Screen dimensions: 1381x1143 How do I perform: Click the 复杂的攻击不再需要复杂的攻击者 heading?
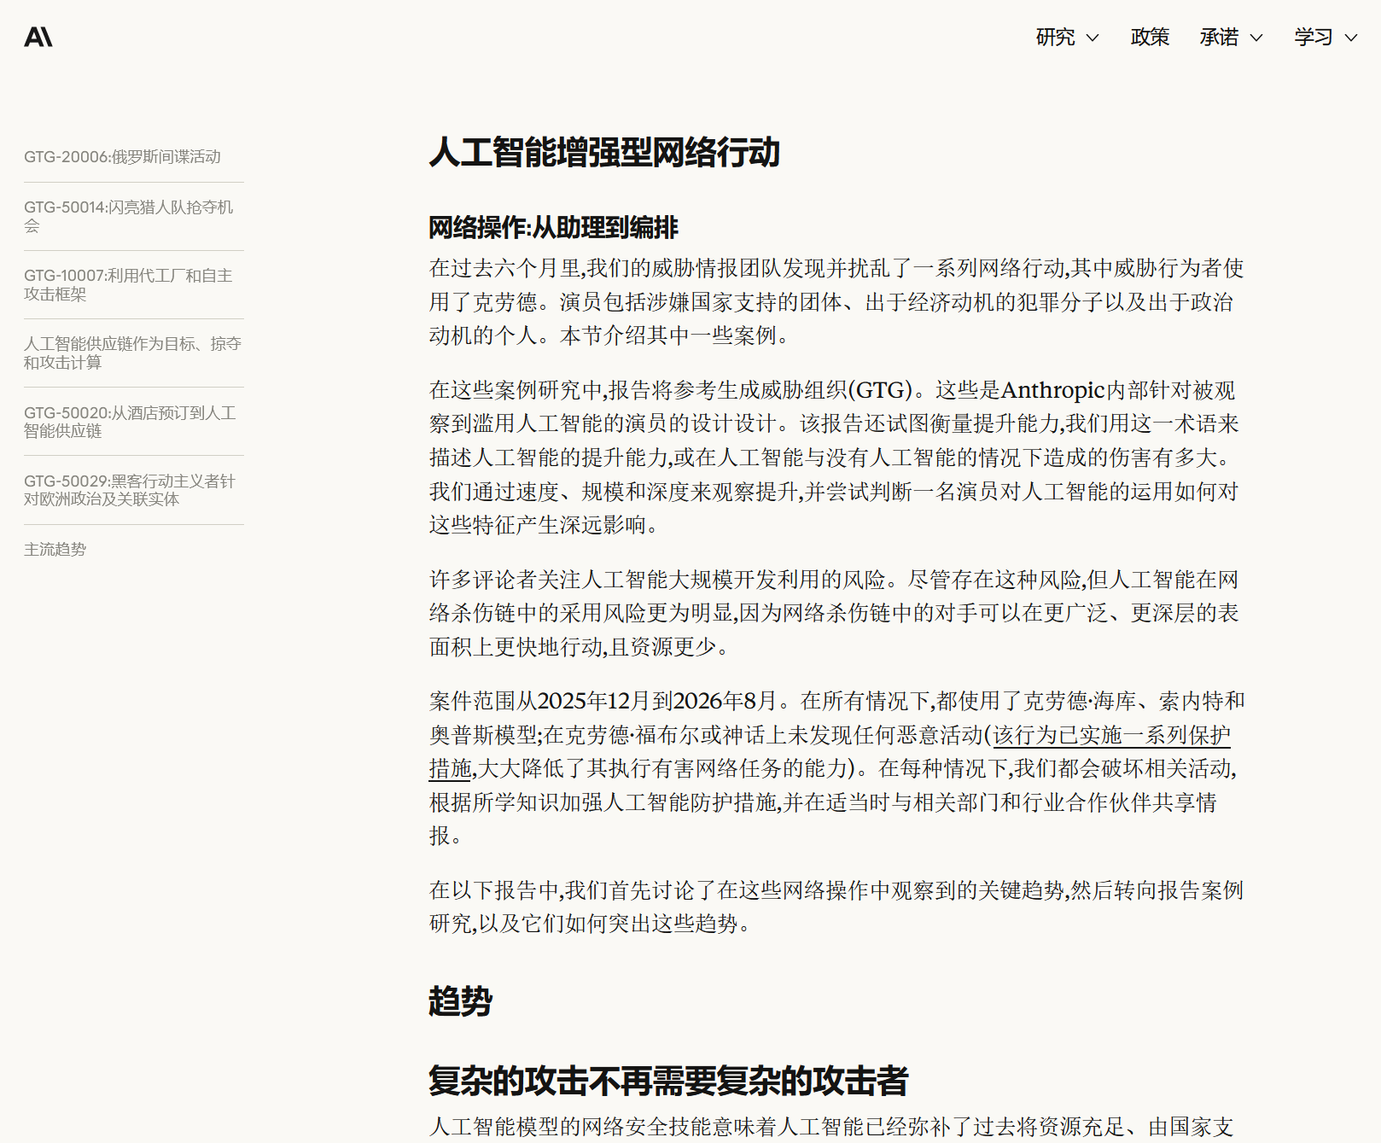click(x=668, y=1081)
